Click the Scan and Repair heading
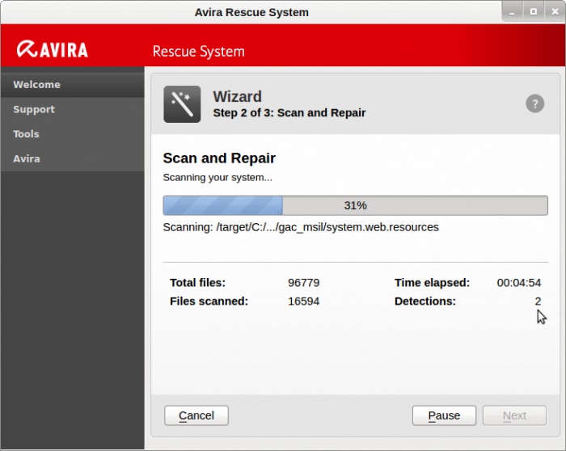 219,158
